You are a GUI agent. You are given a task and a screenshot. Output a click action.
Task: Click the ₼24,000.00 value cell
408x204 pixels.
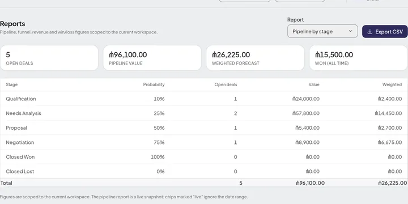306,99
